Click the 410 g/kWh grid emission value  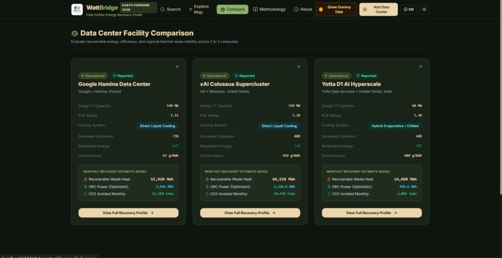pyautogui.click(x=291, y=155)
